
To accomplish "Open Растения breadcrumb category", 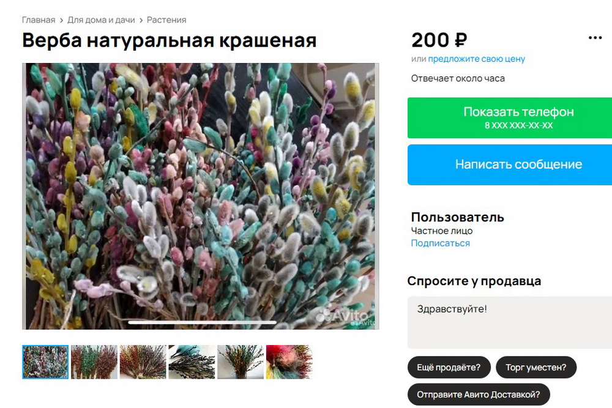I will click(x=166, y=20).
